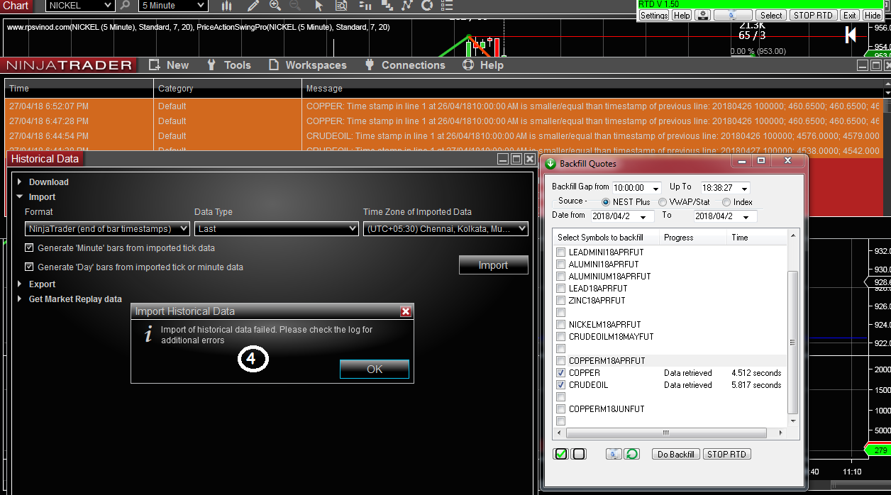This screenshot has width=891, height=495.
Task: Click OK in the import failed dialog
Action: [375, 369]
